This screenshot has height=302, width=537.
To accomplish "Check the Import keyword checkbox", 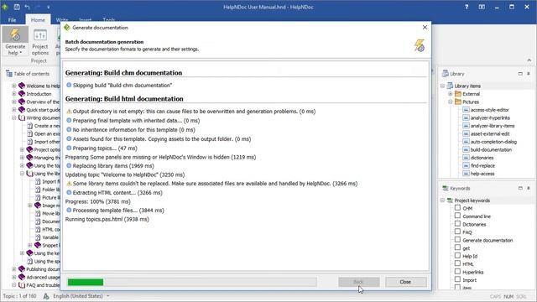I will point(457,279).
